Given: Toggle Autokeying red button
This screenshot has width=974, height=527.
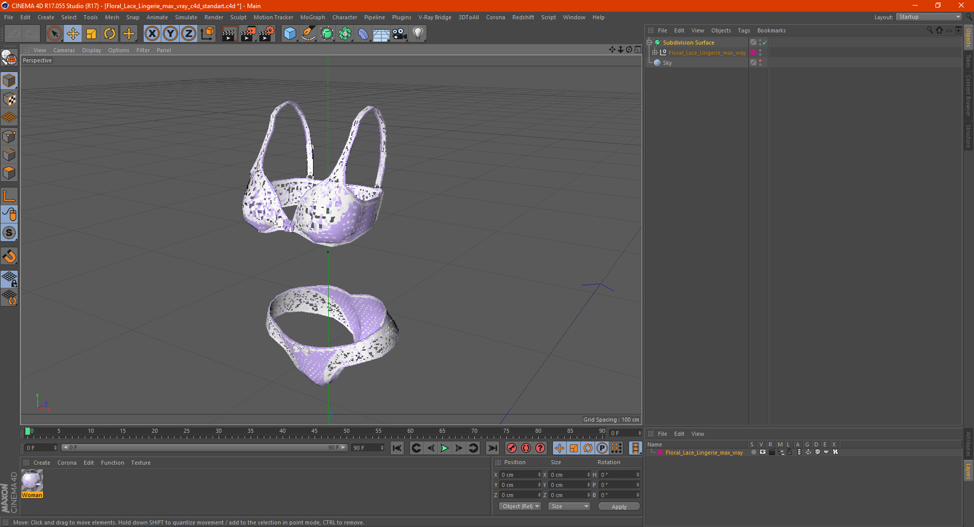Looking at the screenshot, I should pyautogui.click(x=526, y=448).
